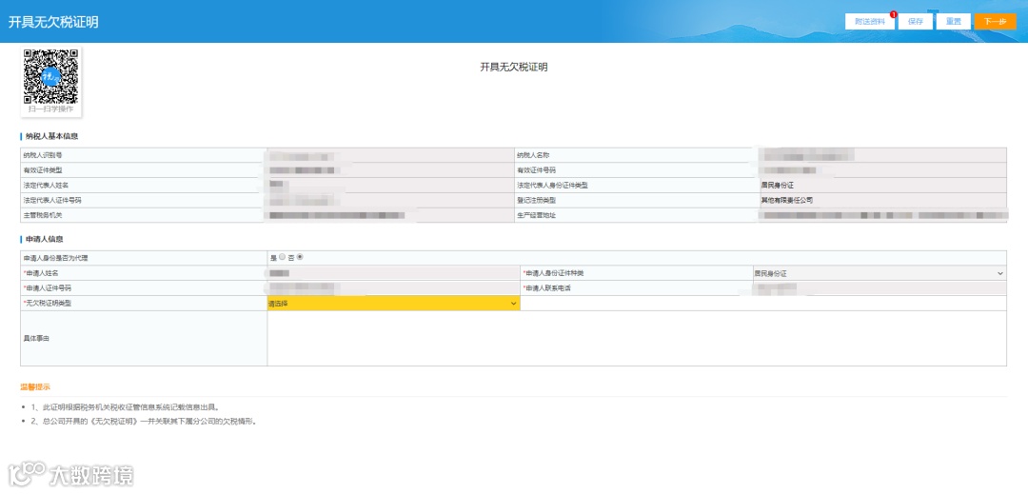The width and height of the screenshot is (1028, 494).
Task: Click the 法定代表人姓名 value field
Action: [x=390, y=186]
